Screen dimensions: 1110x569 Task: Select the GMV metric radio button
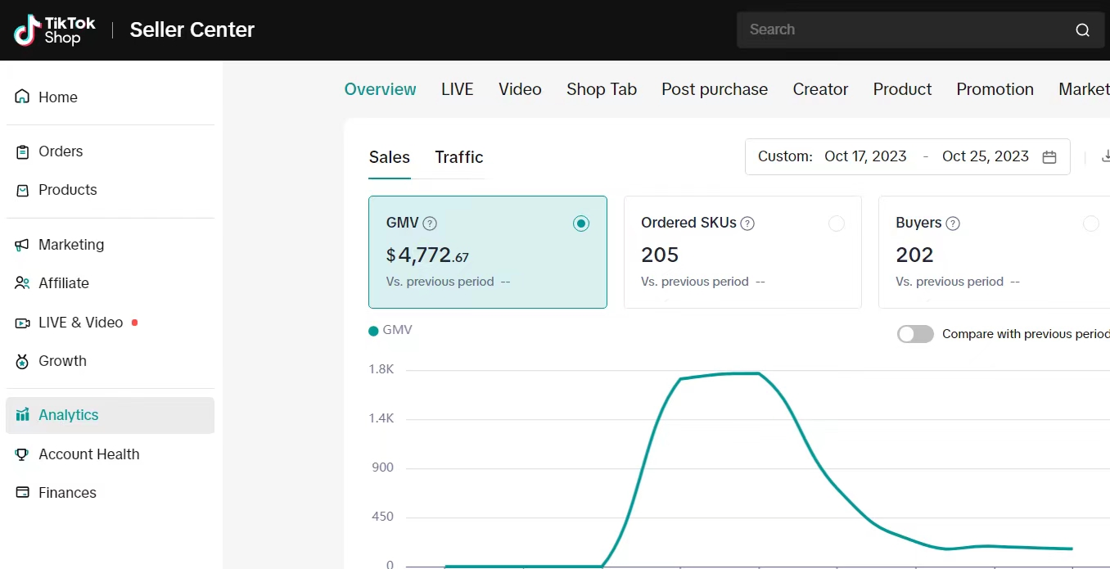[581, 224]
